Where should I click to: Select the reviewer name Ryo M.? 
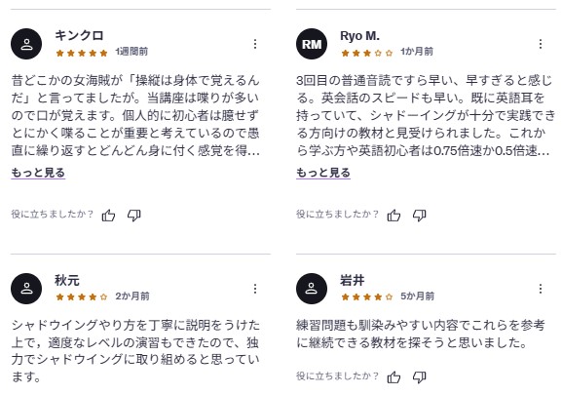(x=359, y=36)
